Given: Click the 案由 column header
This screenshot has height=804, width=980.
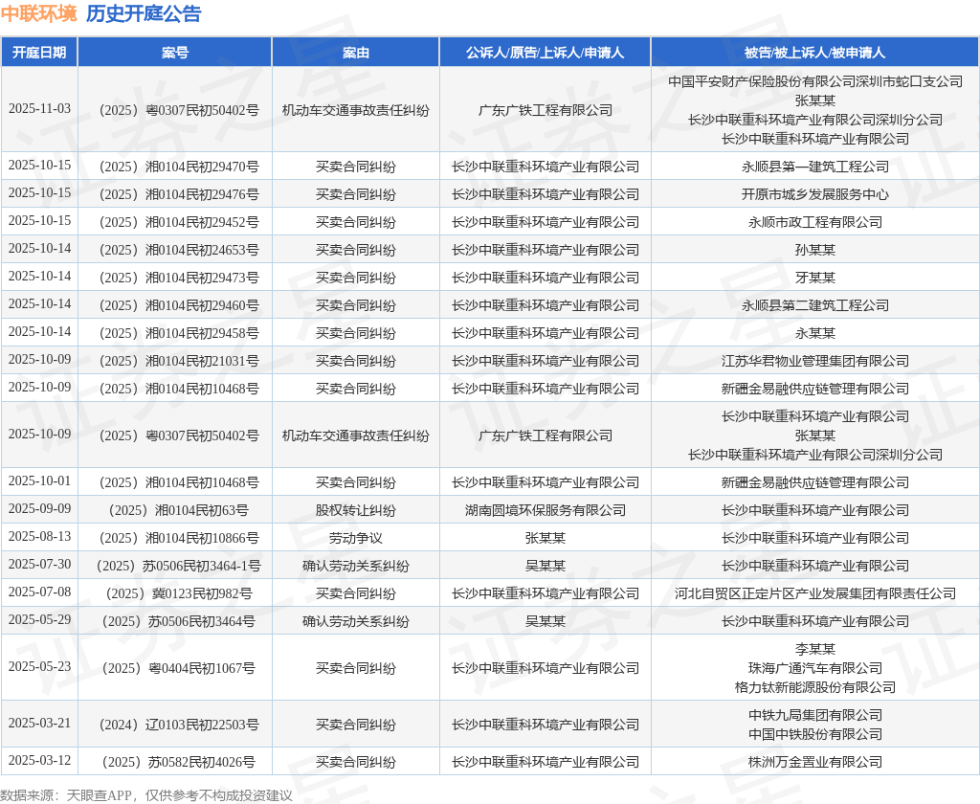Looking at the screenshot, I should click(x=356, y=53).
